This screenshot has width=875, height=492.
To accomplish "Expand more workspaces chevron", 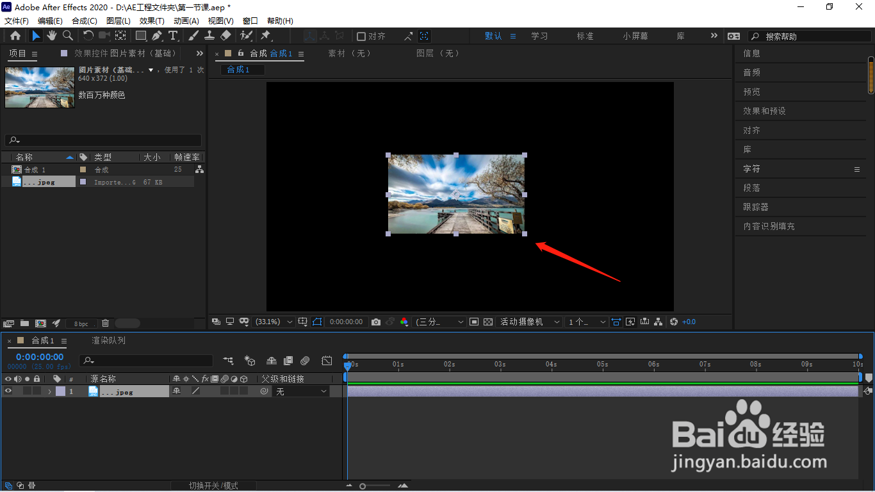I will 714,36.
